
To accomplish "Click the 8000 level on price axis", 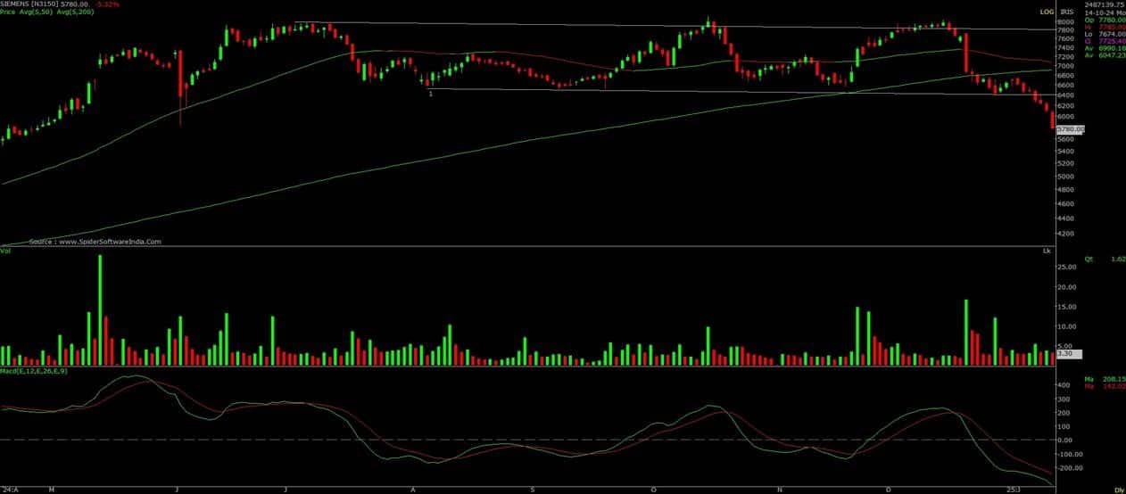I will point(1065,21).
